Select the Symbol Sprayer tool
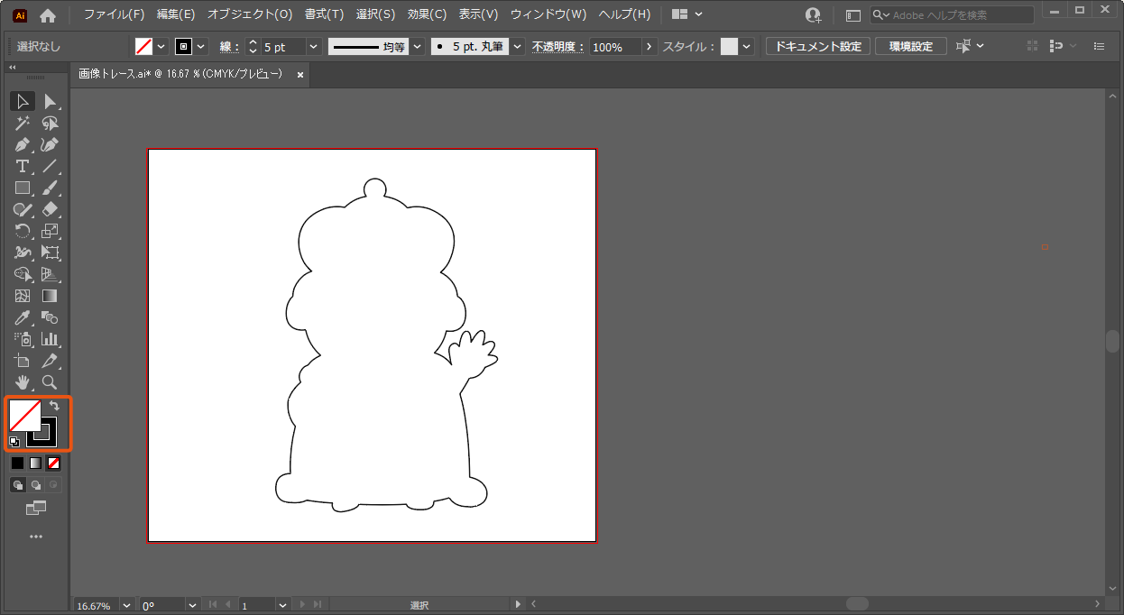Screen dimensions: 1124x615 (23, 339)
